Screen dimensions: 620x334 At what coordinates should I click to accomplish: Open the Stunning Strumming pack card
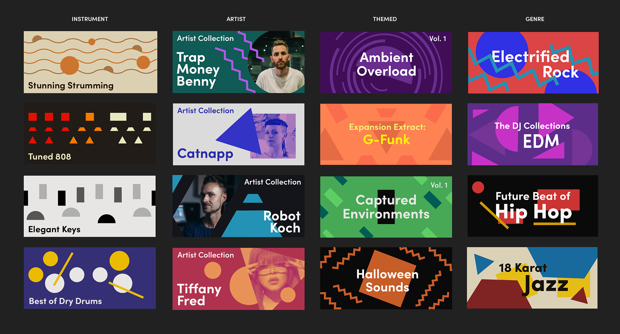pos(90,62)
